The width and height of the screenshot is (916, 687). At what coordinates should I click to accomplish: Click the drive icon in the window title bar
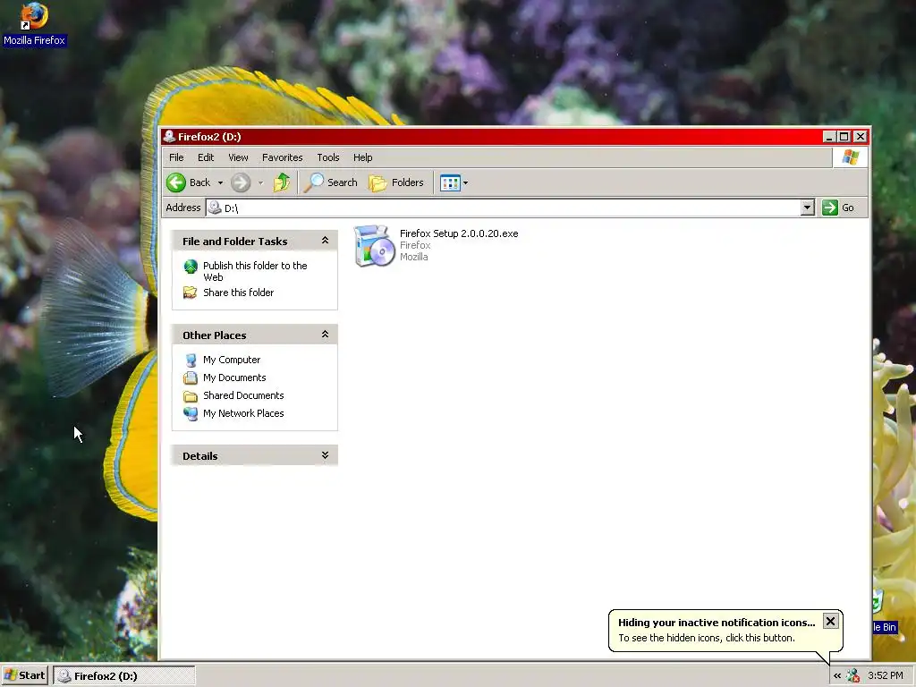(169, 136)
